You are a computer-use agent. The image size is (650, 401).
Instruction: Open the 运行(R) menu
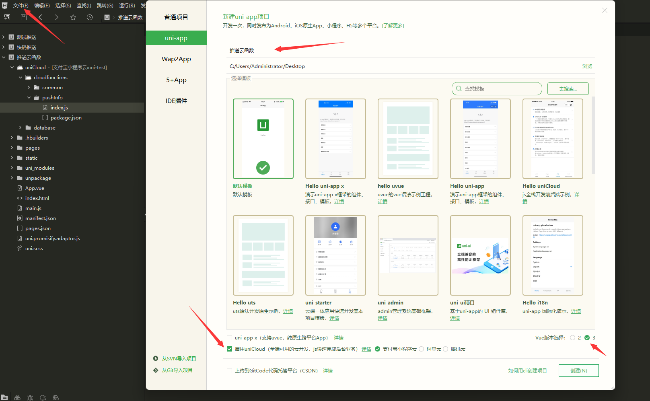127,6
